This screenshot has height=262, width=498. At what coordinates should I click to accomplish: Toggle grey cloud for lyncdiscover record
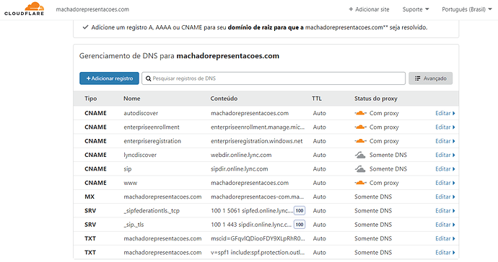360,155
